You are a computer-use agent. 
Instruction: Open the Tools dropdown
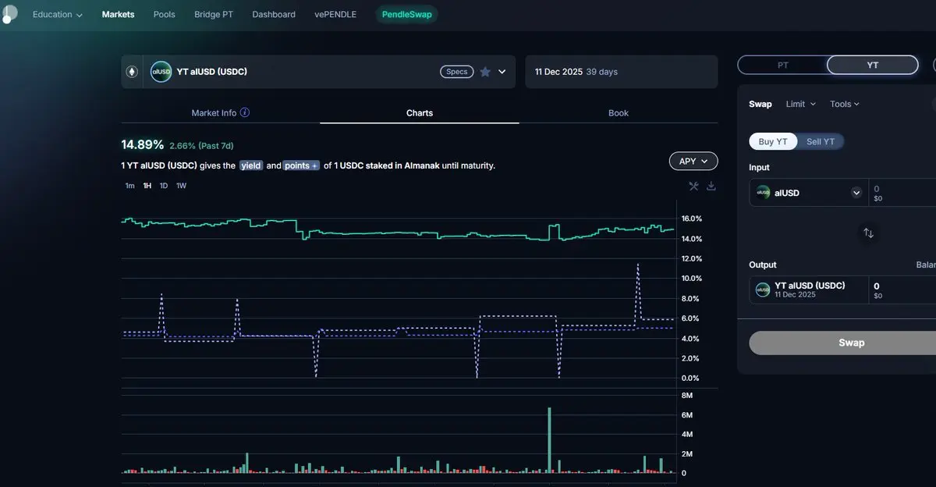[845, 104]
